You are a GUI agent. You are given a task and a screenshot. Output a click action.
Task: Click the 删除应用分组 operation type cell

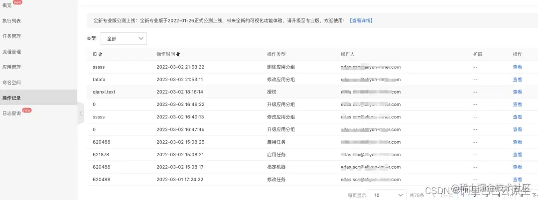(x=280, y=67)
